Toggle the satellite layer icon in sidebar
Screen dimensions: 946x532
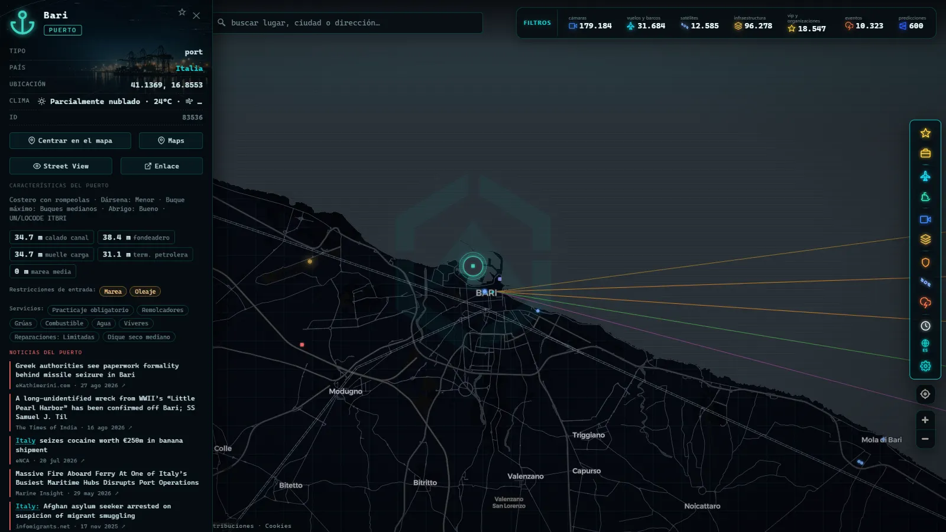925,283
